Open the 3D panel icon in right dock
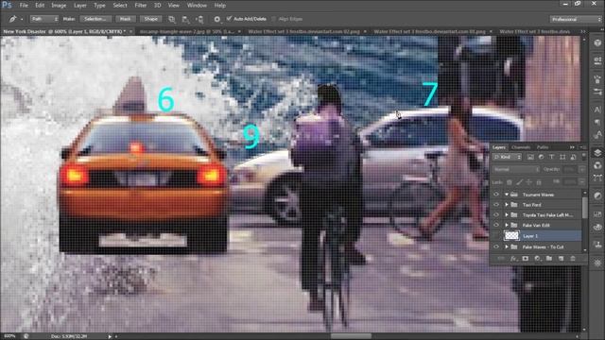The height and width of the screenshot is (340, 605). coord(597,42)
